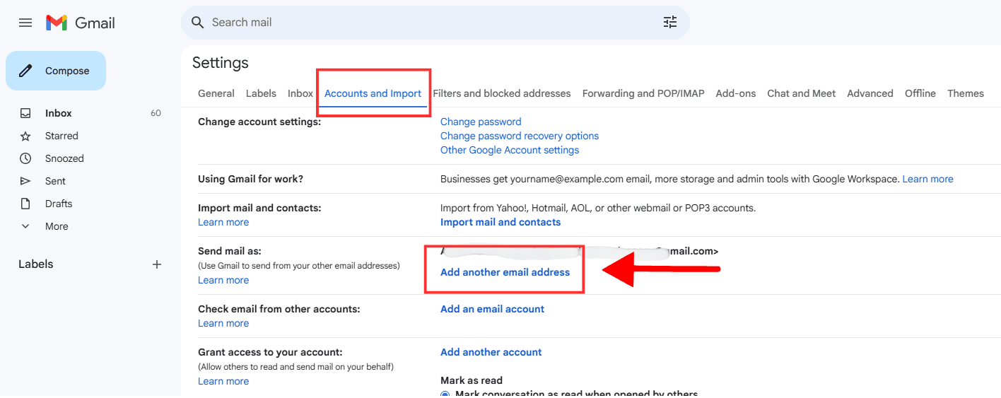Open the Chat and Meet tab

coord(802,93)
